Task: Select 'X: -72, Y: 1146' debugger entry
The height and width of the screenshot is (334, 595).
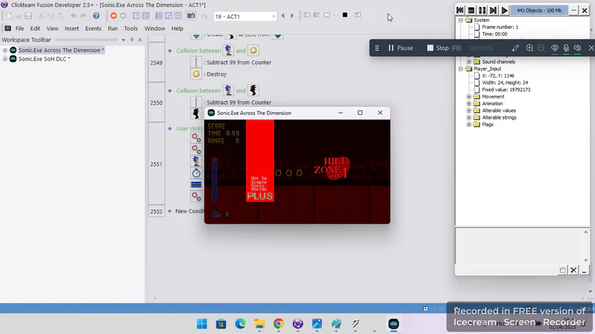Action: 498,76
